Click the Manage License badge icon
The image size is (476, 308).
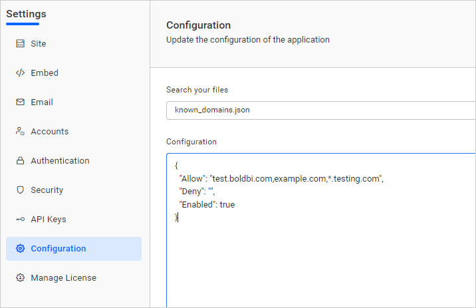[x=21, y=277]
